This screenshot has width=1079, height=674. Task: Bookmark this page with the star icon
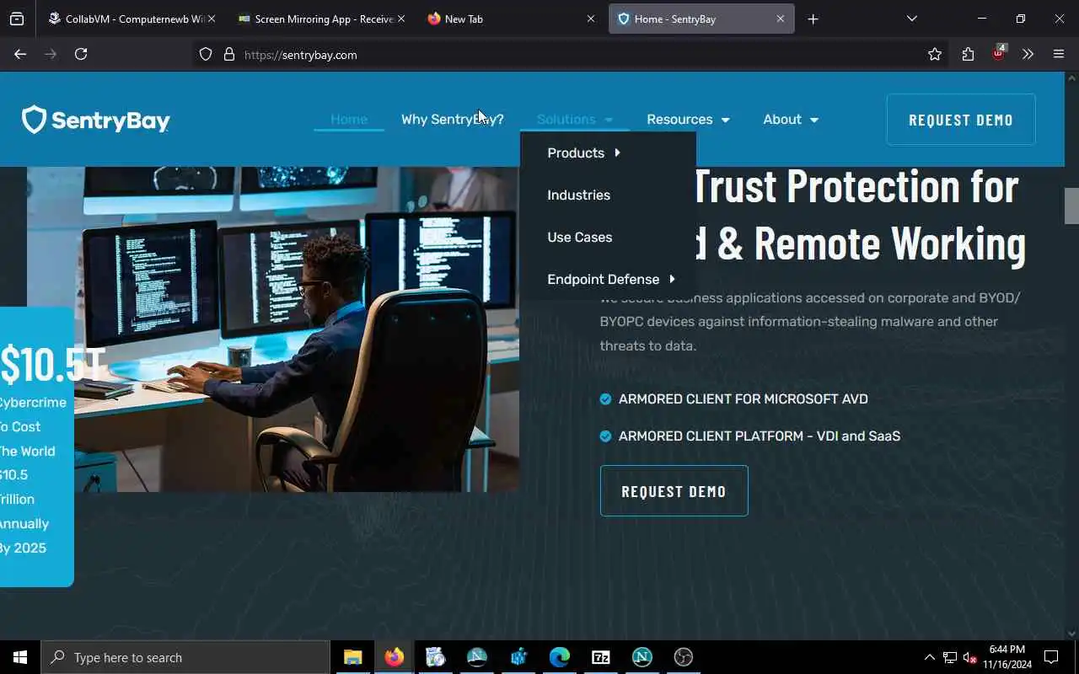[935, 54]
